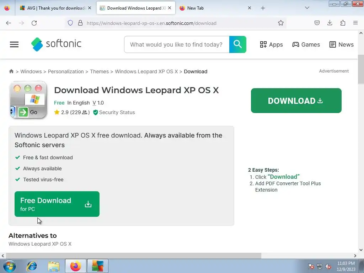This screenshot has height=273, width=364.
Task: Select the Download Windows Leopard XP tab
Action: [136, 8]
